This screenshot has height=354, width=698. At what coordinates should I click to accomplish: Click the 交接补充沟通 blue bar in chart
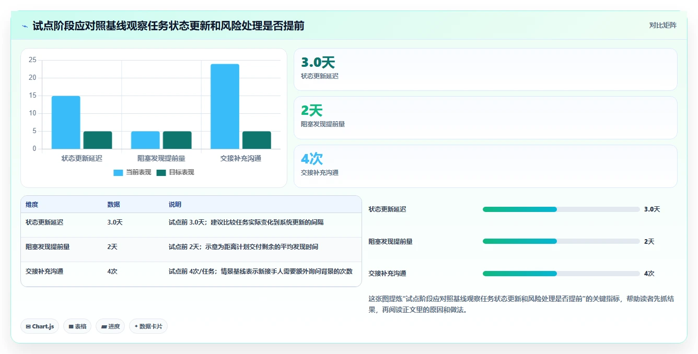225,107
